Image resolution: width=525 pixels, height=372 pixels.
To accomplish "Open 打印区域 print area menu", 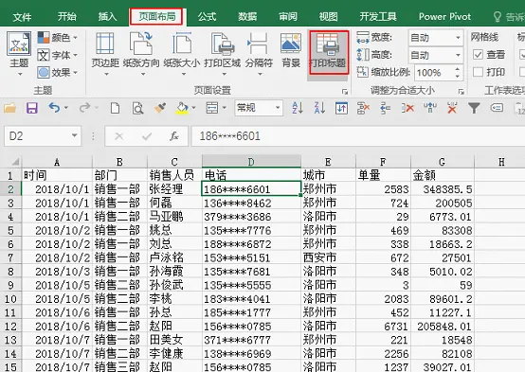I will pyautogui.click(x=223, y=54).
